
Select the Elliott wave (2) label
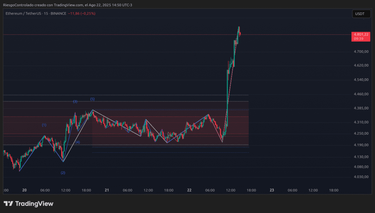pyautogui.click(x=63, y=173)
